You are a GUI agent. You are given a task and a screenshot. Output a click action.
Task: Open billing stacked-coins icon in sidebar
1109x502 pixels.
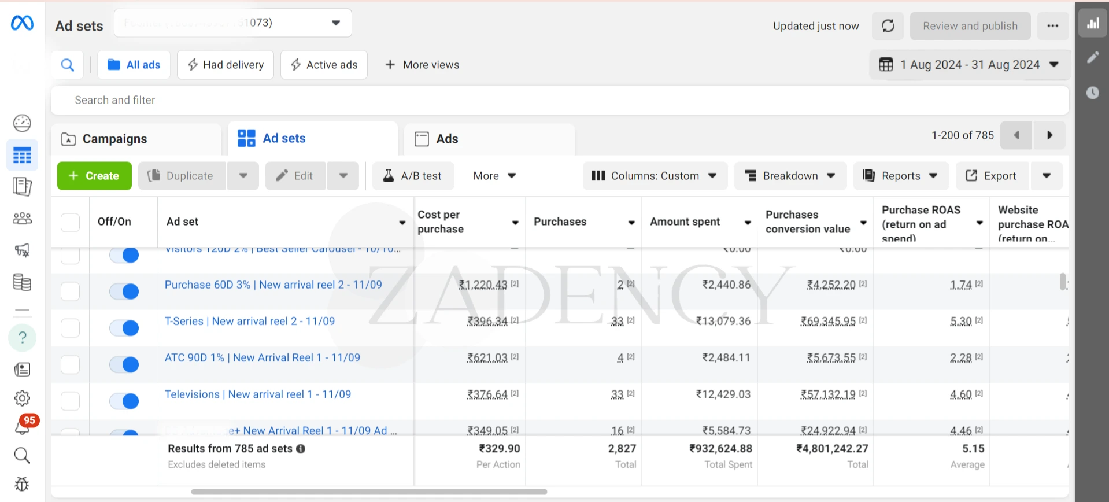[x=22, y=282]
